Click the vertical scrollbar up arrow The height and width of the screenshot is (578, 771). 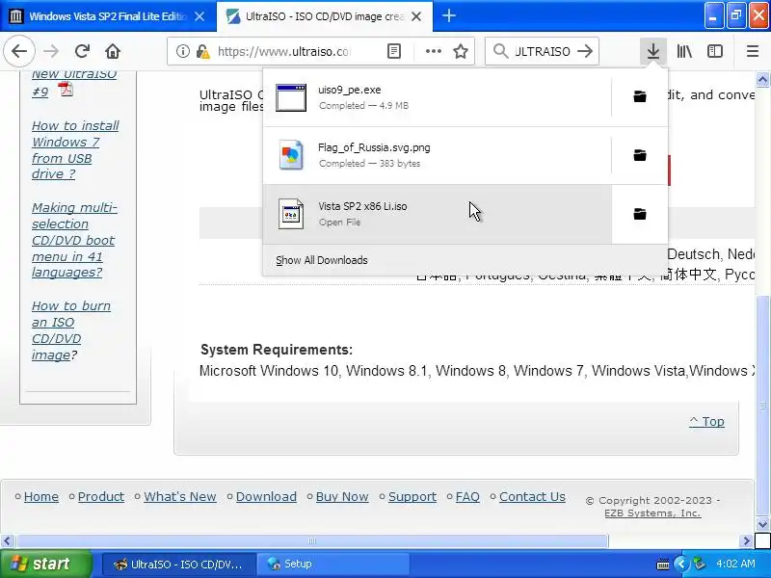pyautogui.click(x=762, y=79)
